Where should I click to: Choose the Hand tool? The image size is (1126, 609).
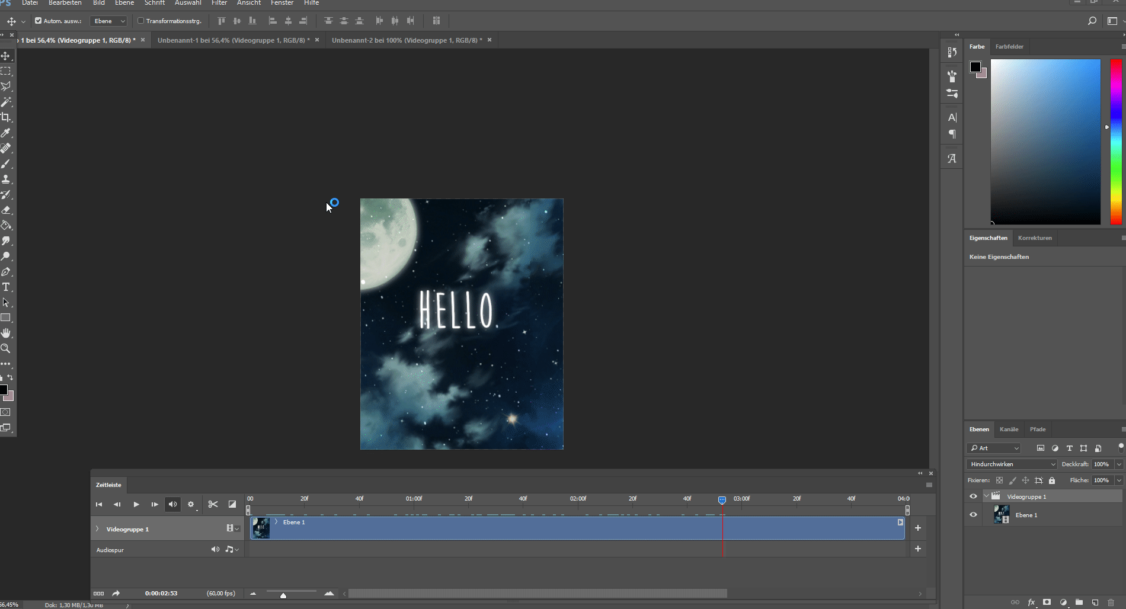[6, 334]
